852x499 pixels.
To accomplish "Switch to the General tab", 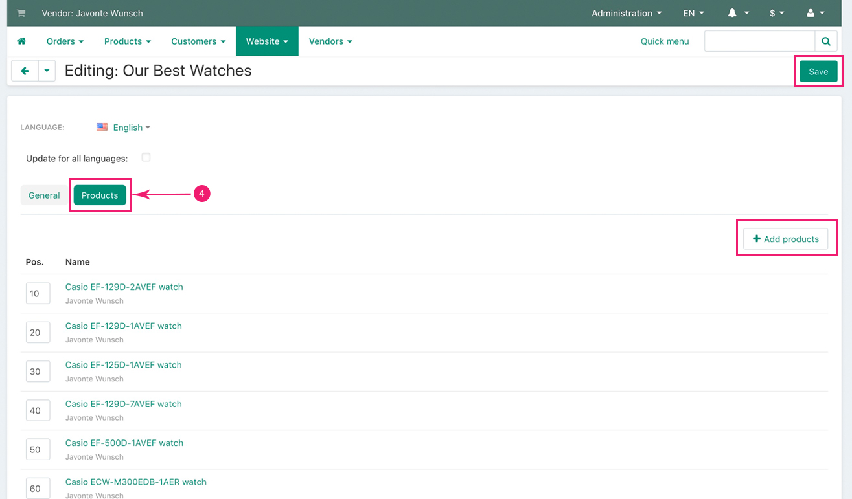I will pyautogui.click(x=44, y=195).
